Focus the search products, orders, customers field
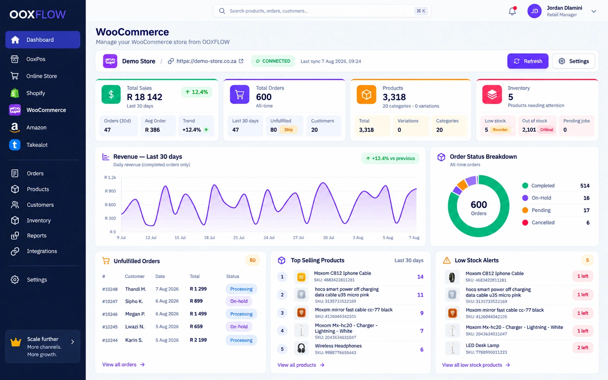 [322, 11]
